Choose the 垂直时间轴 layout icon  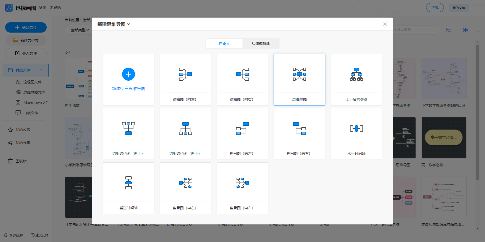point(128,183)
